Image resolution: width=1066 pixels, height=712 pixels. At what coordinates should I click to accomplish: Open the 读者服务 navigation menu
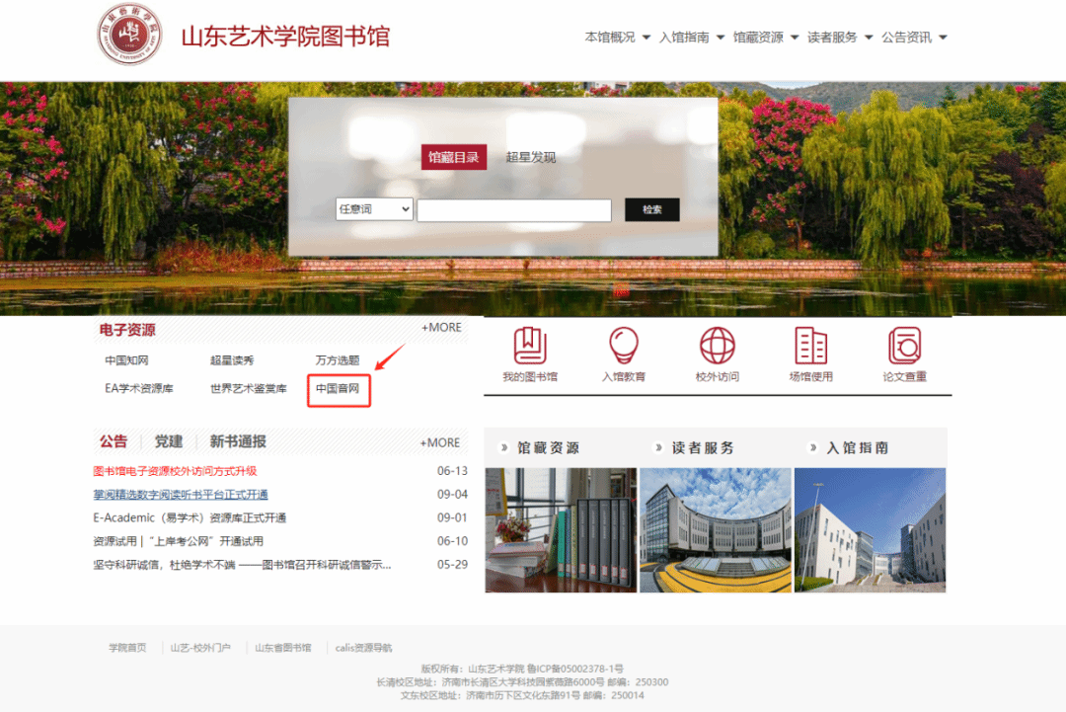point(840,38)
